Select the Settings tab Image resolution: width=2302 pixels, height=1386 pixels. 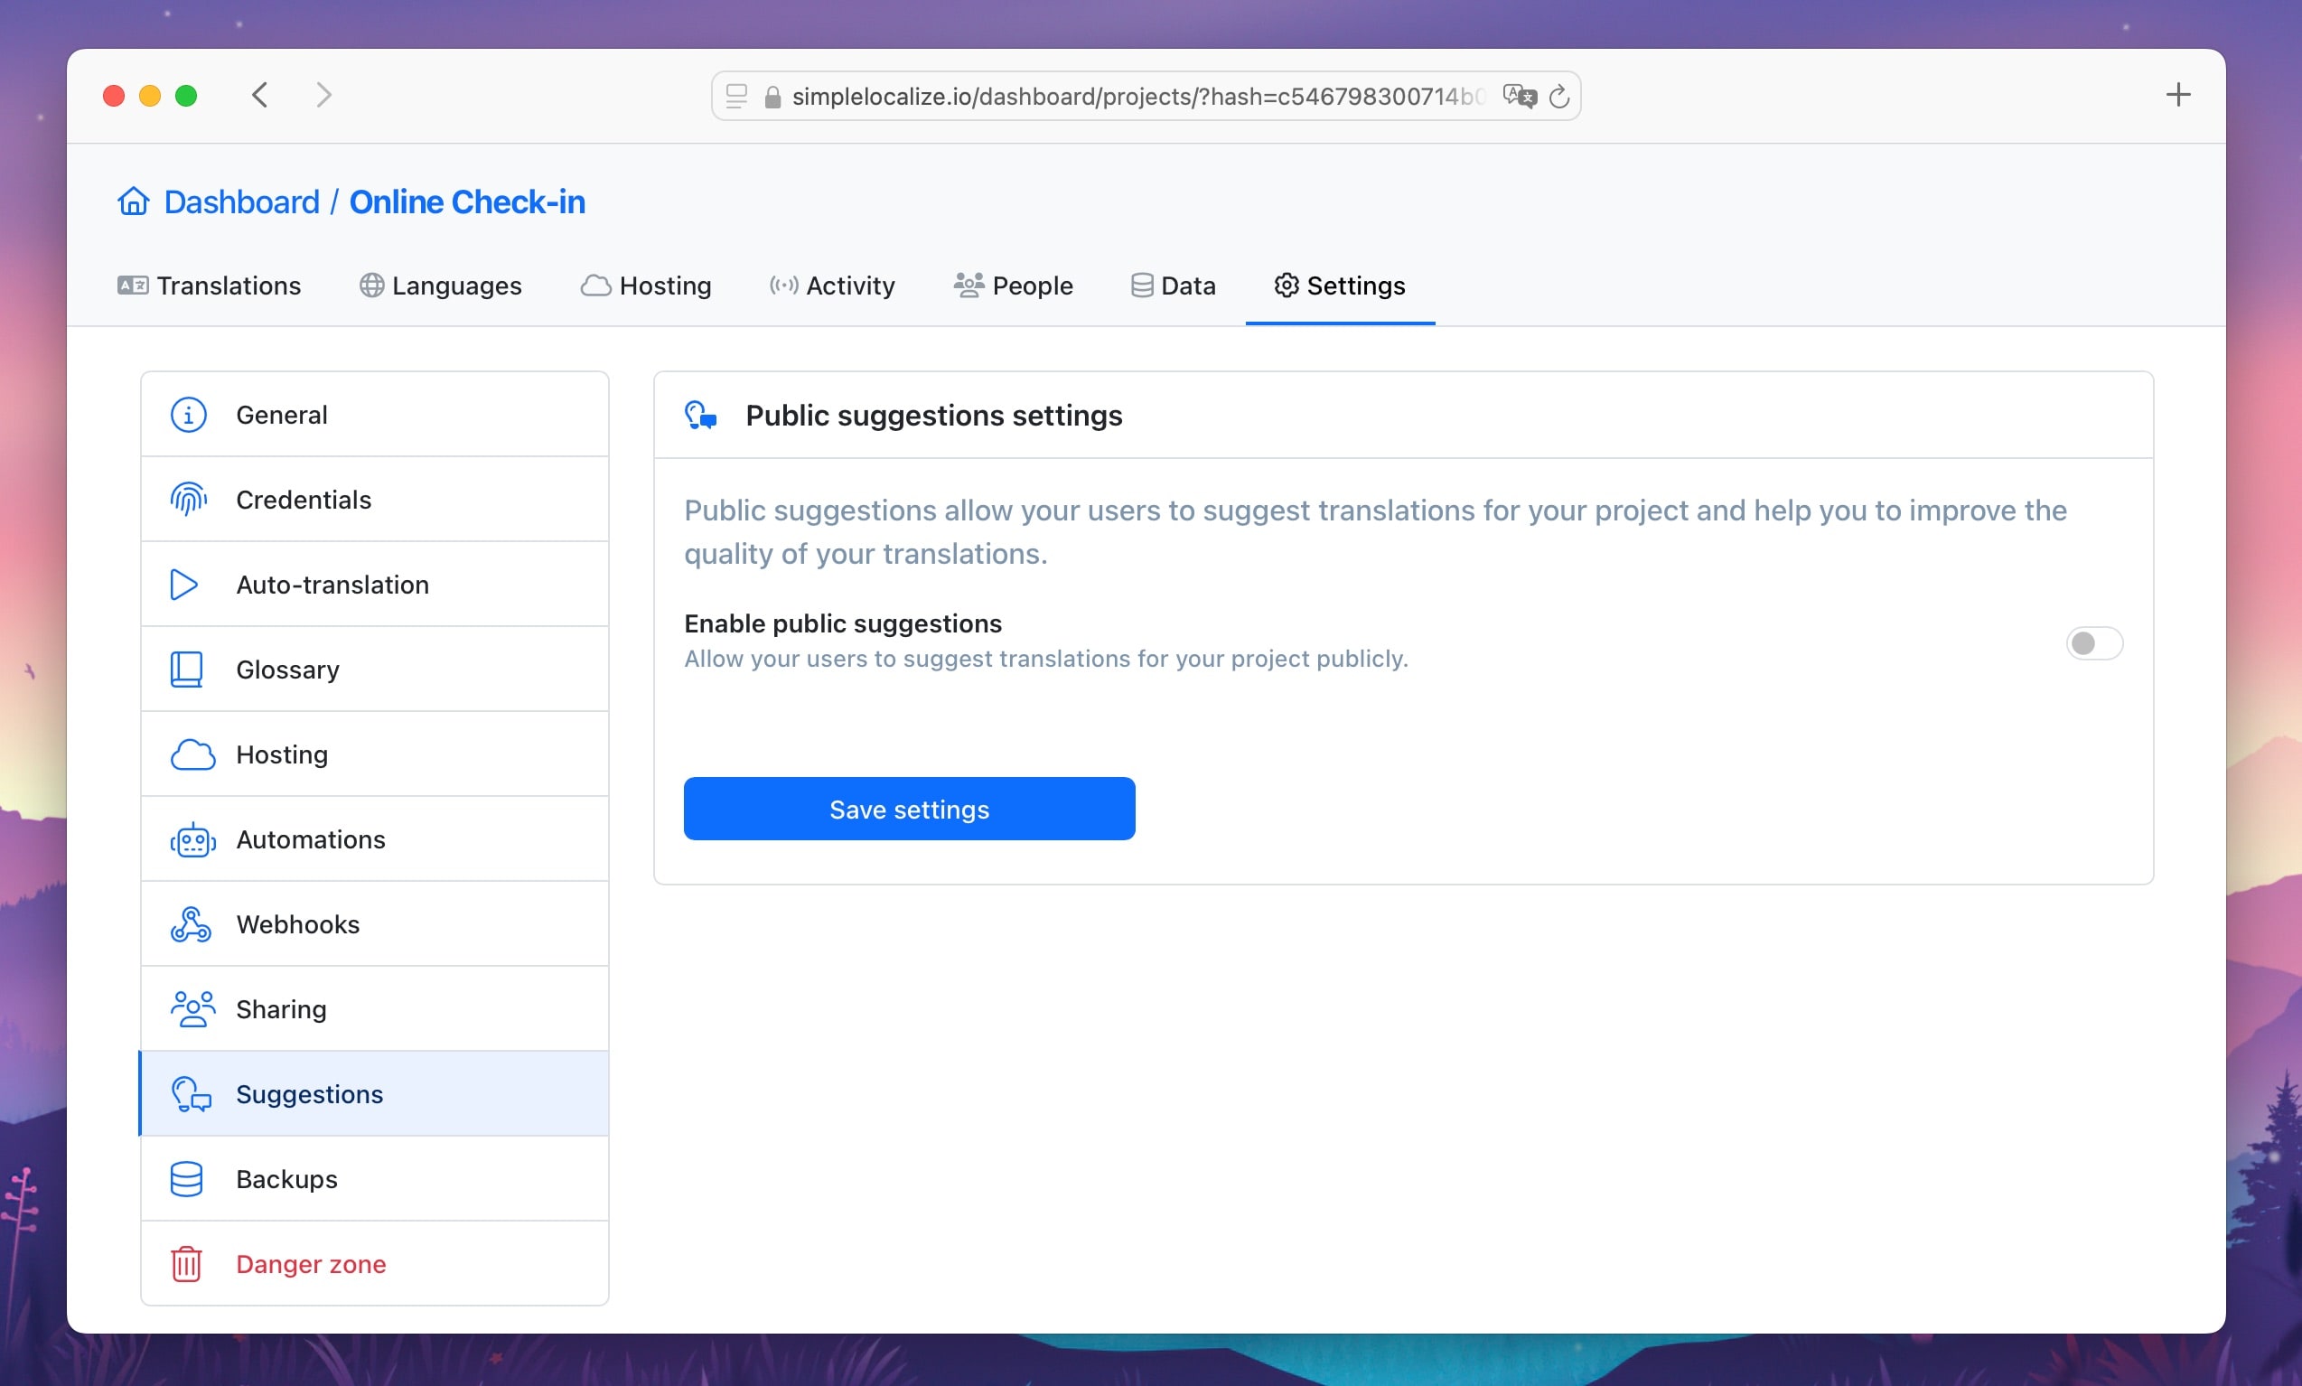[1339, 286]
